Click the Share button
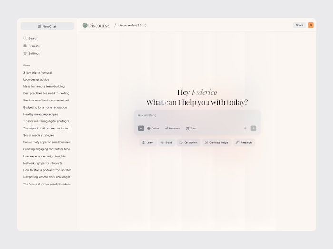Image resolution: width=333 pixels, height=249 pixels. pyautogui.click(x=299, y=25)
